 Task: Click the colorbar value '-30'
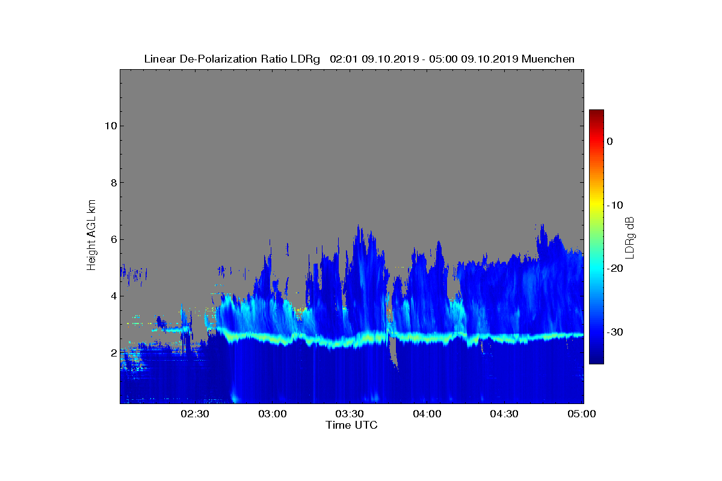(614, 332)
